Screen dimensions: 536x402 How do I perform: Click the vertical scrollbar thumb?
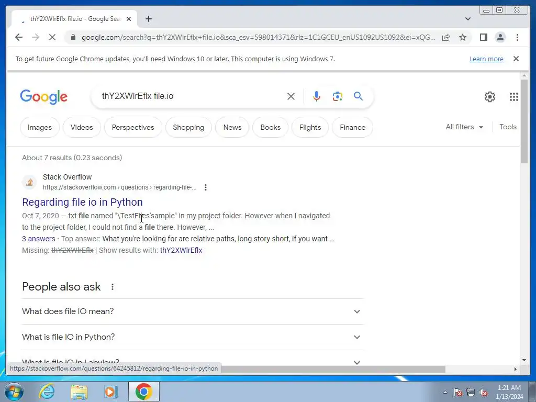[x=524, y=121]
